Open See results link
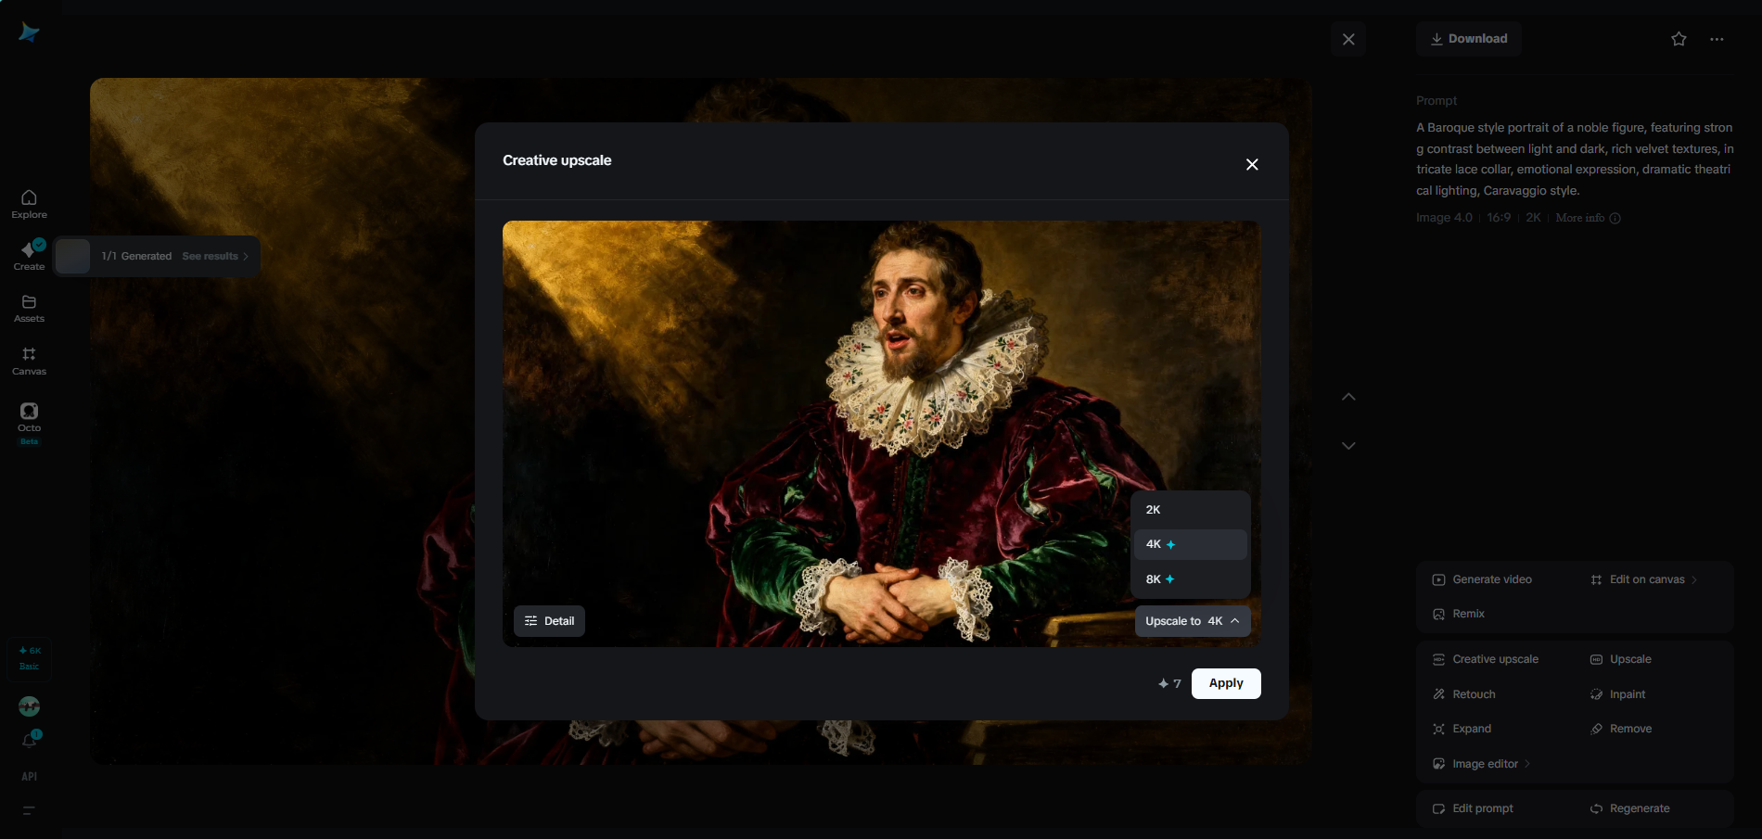The image size is (1762, 839). (x=215, y=257)
